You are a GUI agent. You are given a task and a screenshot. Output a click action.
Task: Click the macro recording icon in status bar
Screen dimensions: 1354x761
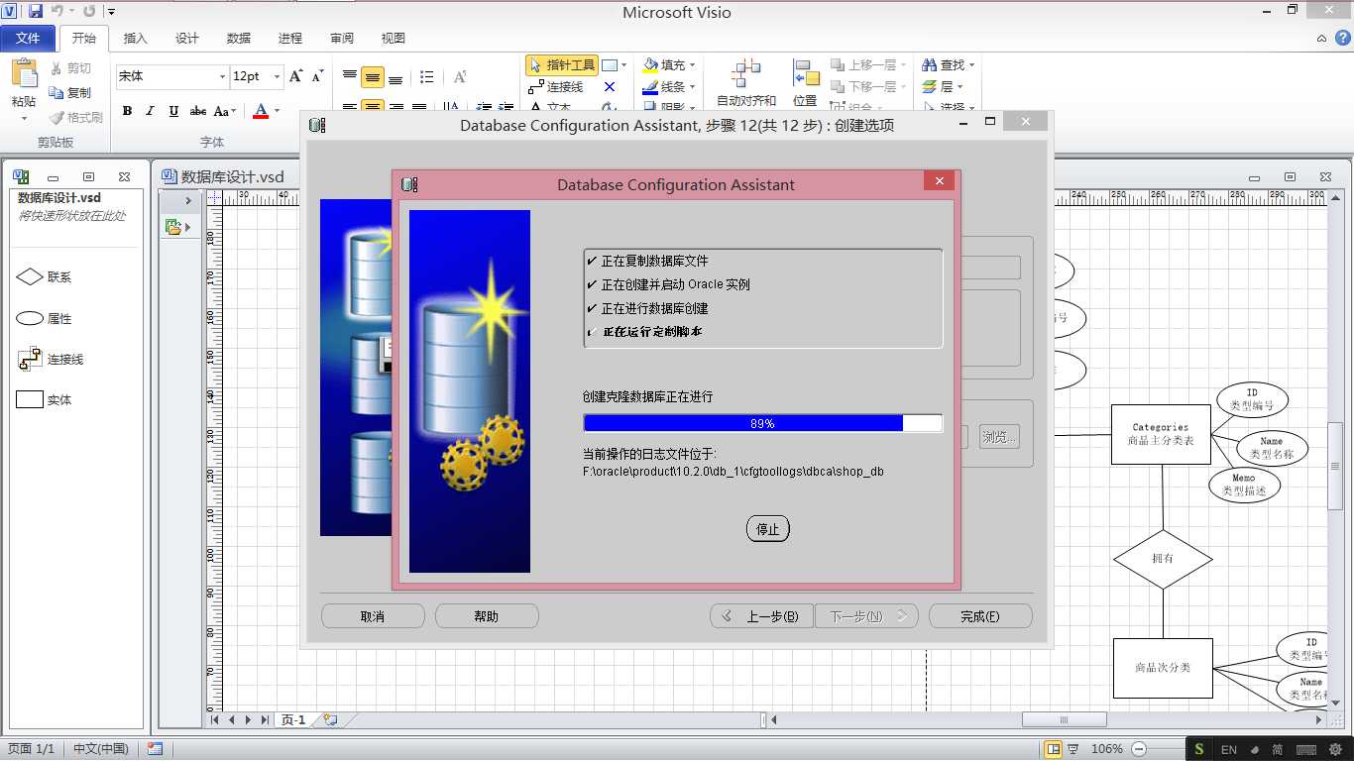(x=155, y=750)
